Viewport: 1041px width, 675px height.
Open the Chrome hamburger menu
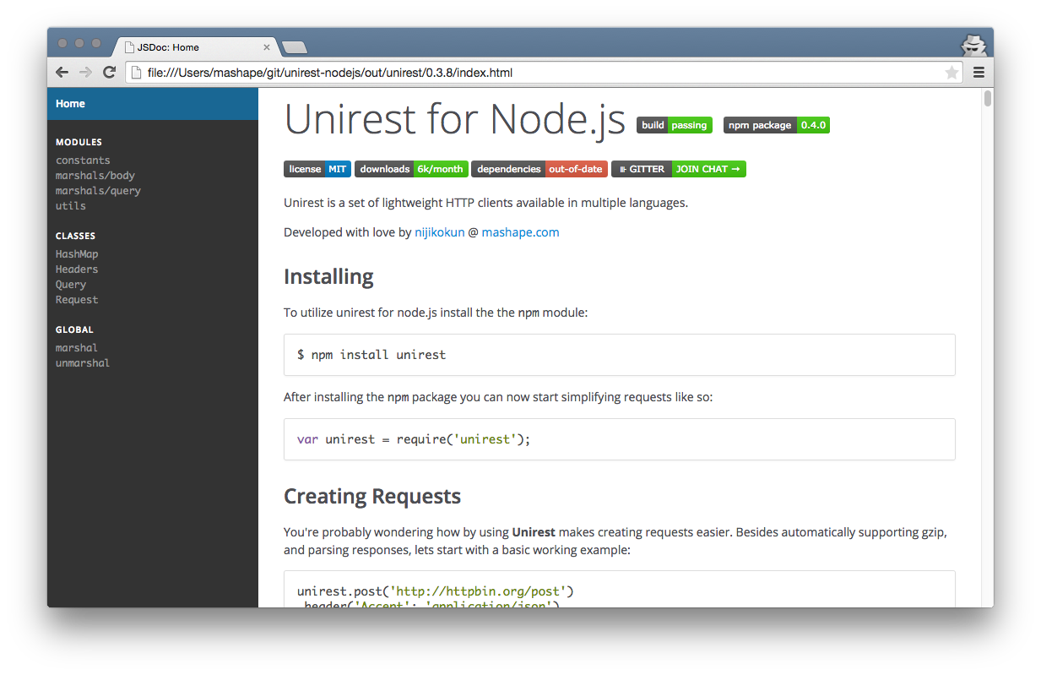point(979,73)
